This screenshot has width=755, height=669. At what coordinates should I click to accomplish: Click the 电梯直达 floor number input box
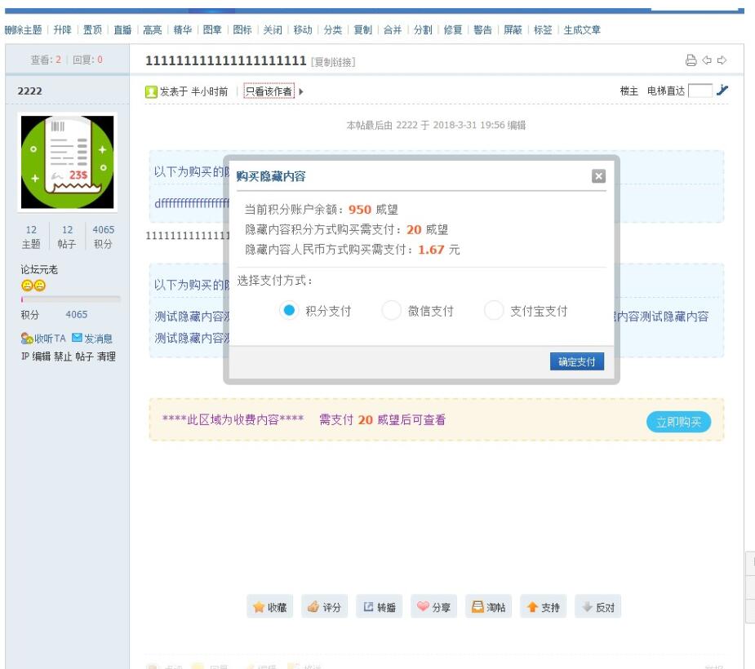pos(699,91)
